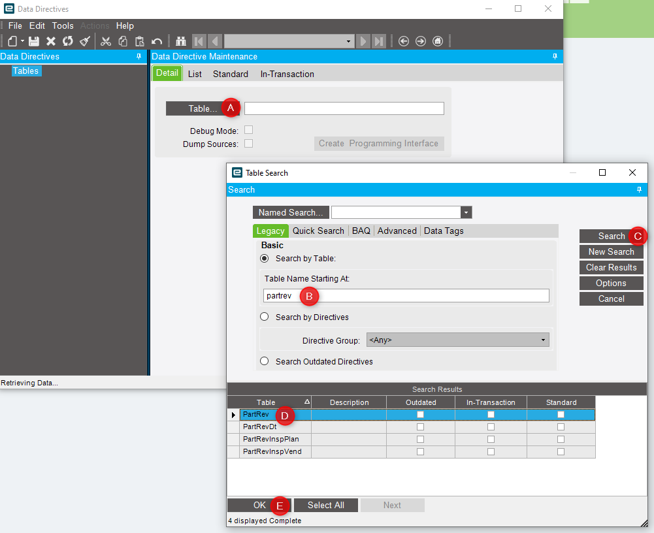654x533 pixels.
Task: Check the Outdated checkbox for PartRevDtl row
Action: [420, 427]
